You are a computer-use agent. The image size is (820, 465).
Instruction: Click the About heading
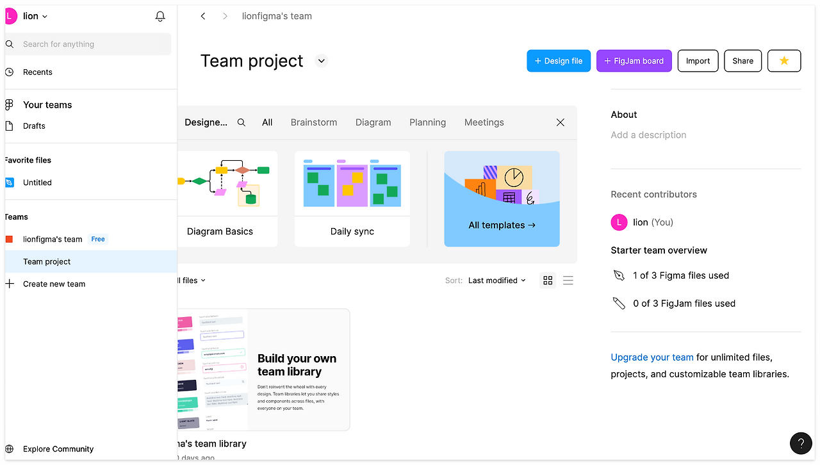coord(624,115)
